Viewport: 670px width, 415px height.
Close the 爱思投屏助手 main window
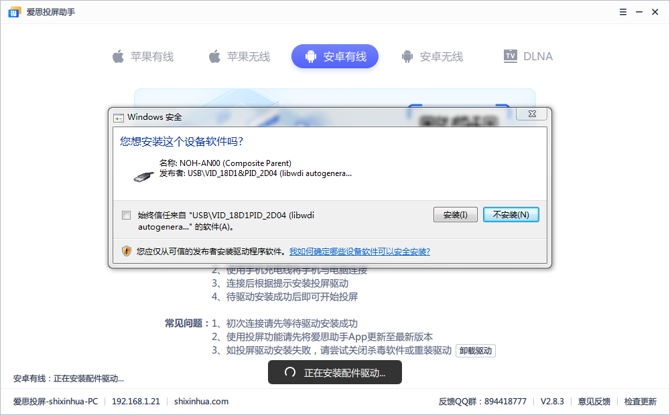655,12
